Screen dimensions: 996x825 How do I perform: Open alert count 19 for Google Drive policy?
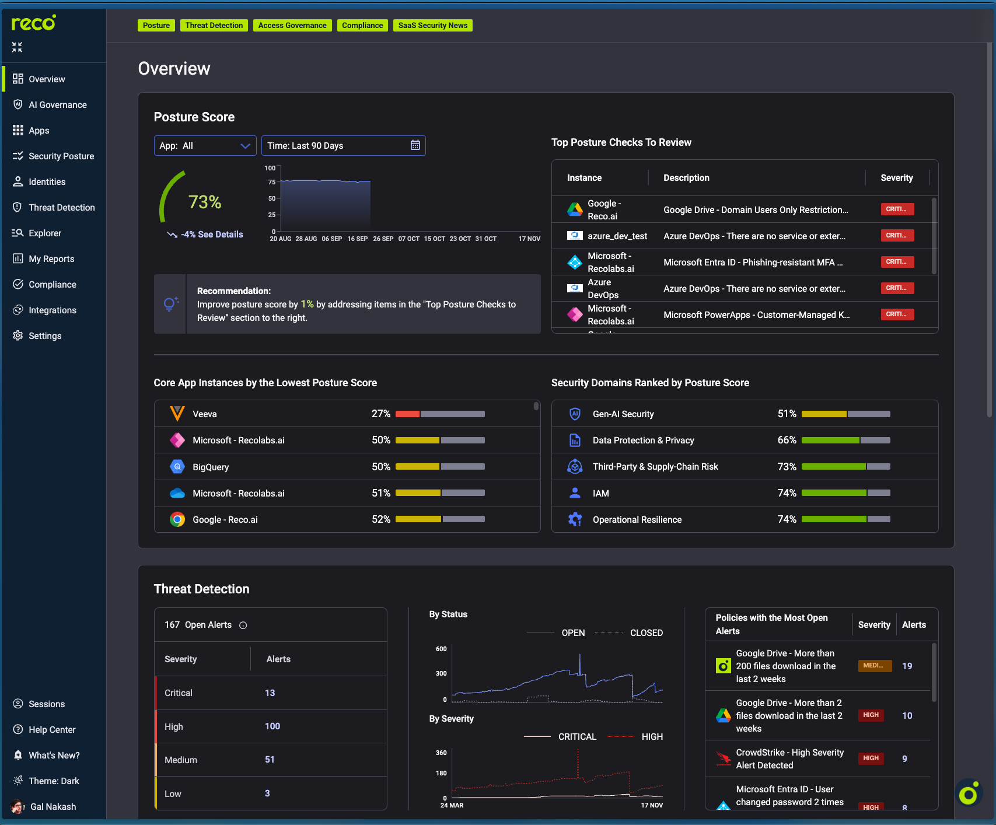(907, 666)
